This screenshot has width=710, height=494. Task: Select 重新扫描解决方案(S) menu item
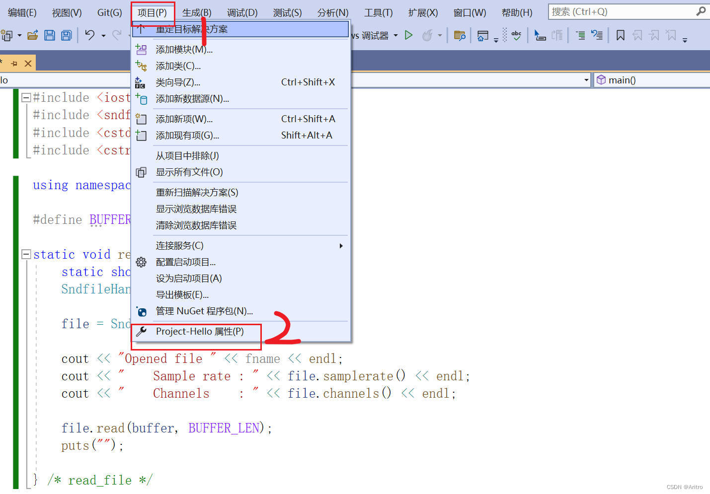point(240,193)
